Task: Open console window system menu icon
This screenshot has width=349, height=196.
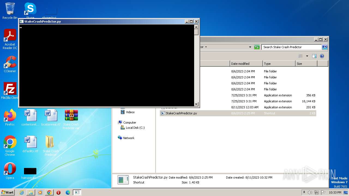Action: pos(22,21)
